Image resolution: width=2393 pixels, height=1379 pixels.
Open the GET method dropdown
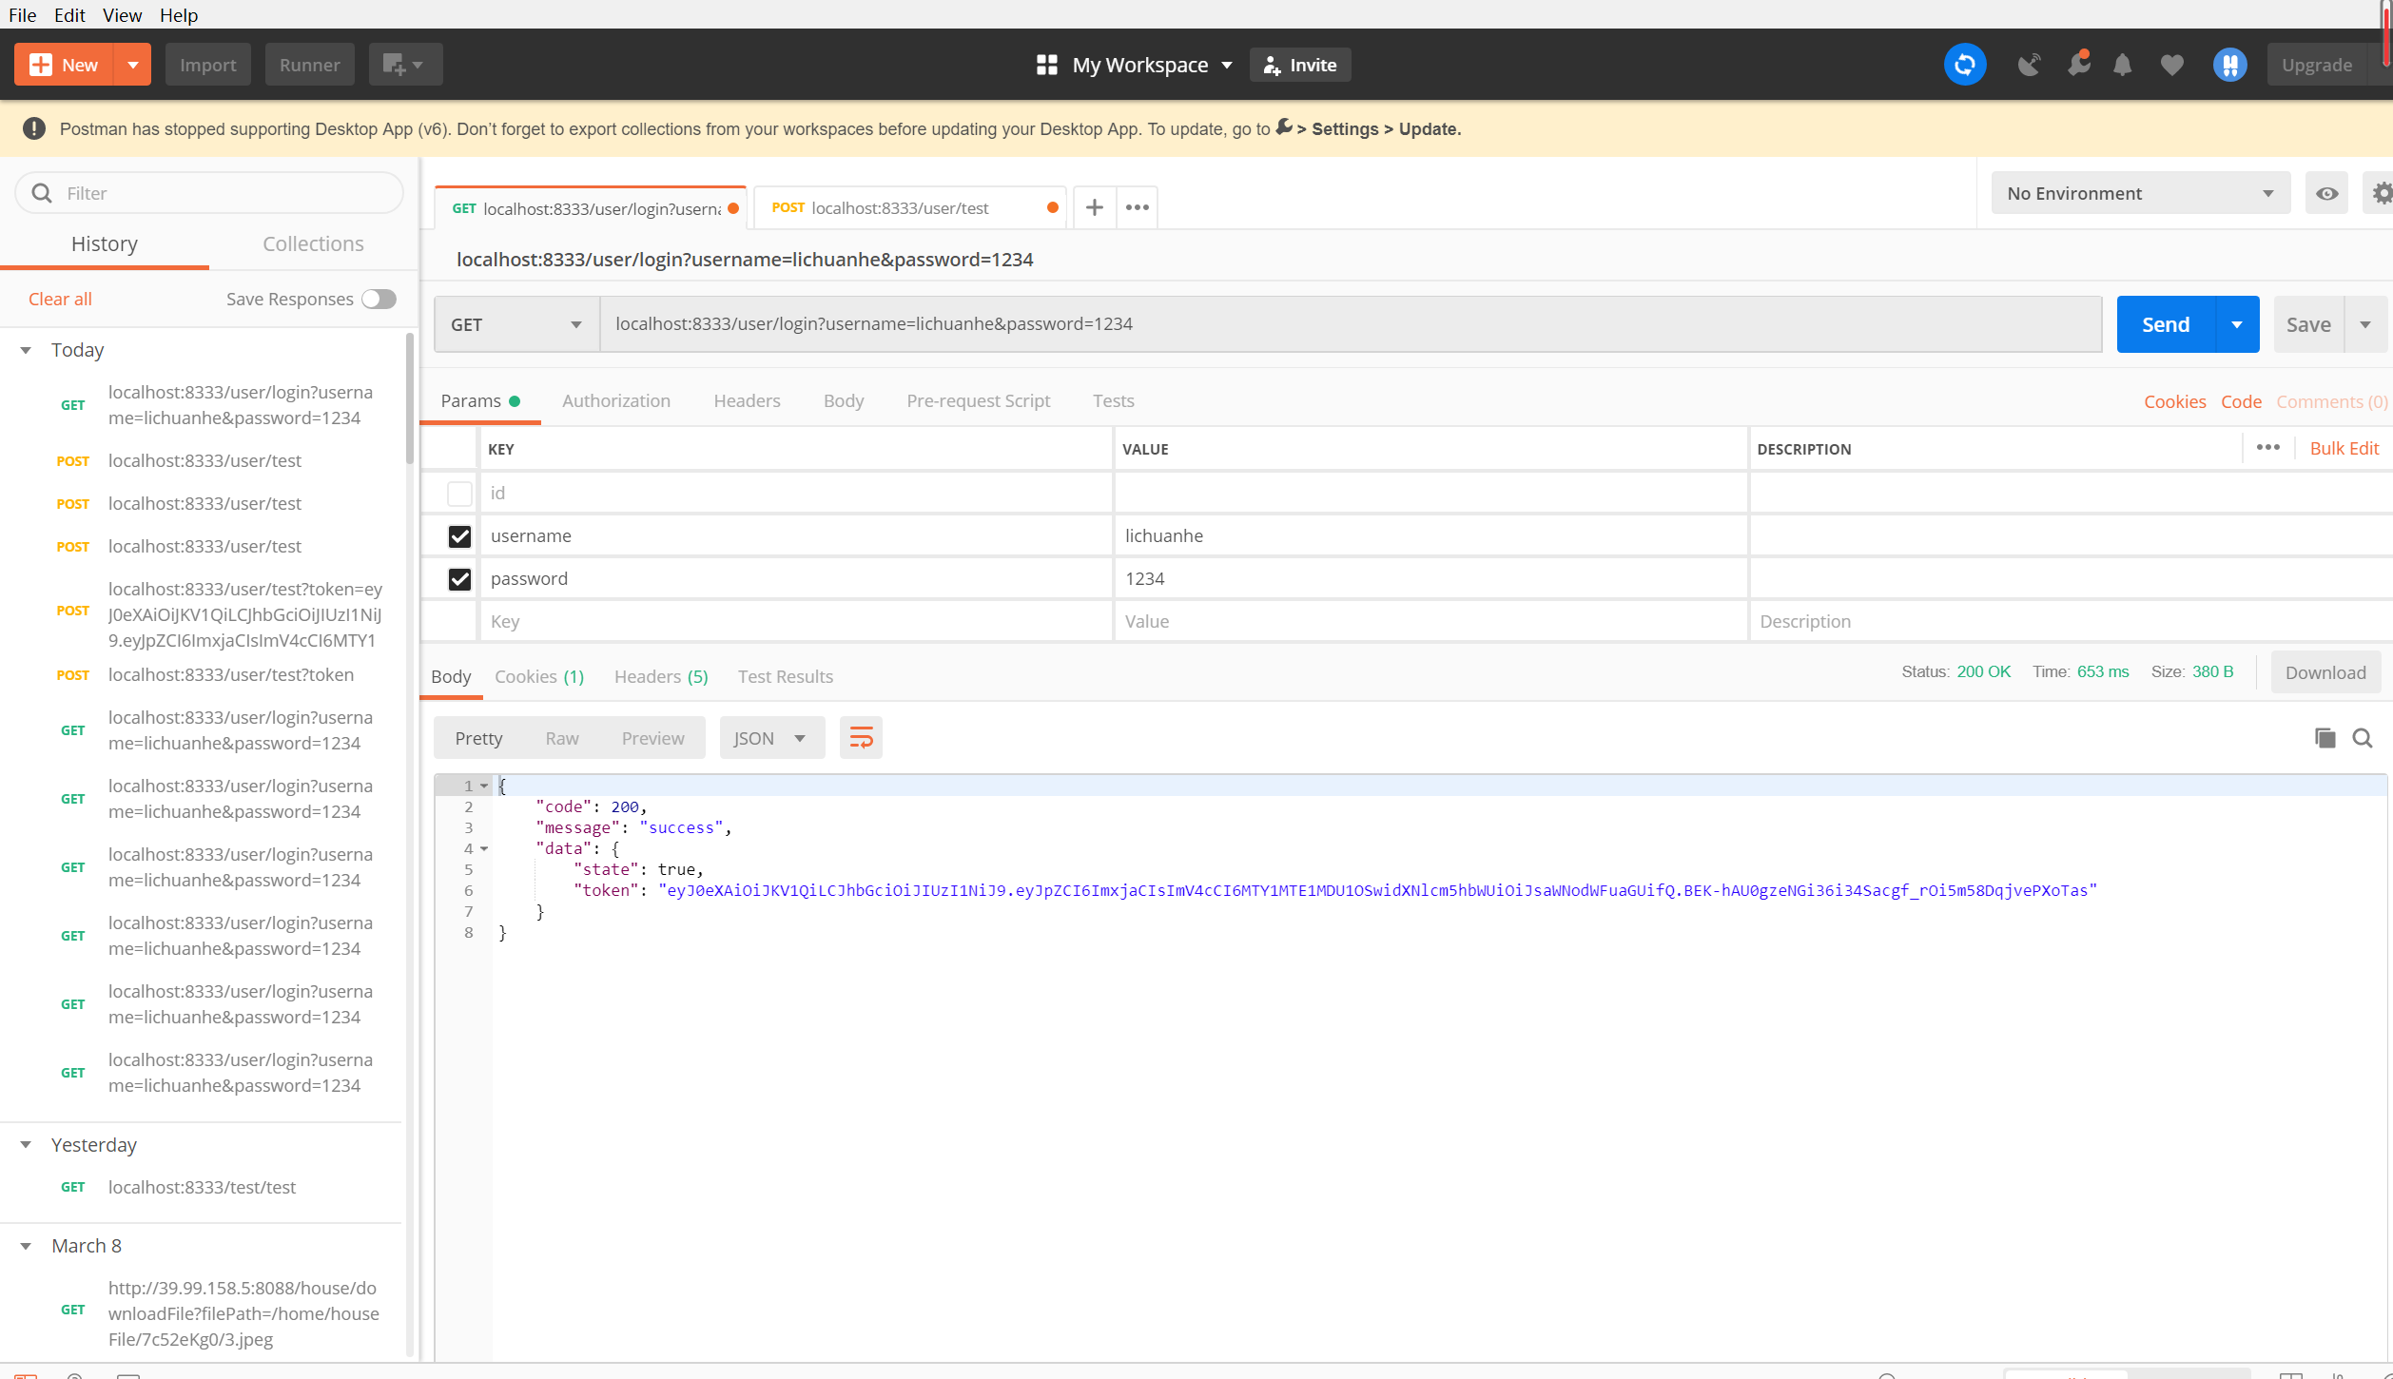516,324
